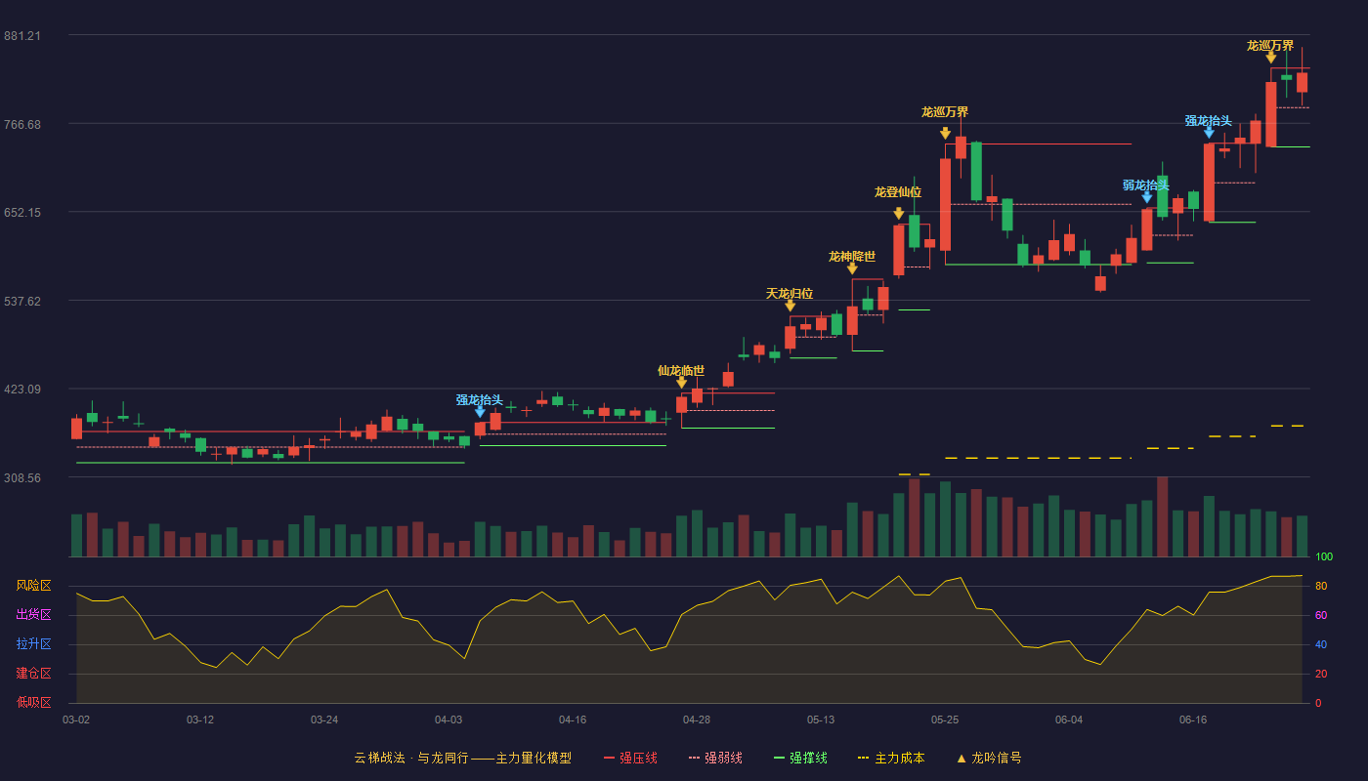Click the 03-02 date axis label
The height and width of the screenshot is (781, 1368).
pos(76,719)
